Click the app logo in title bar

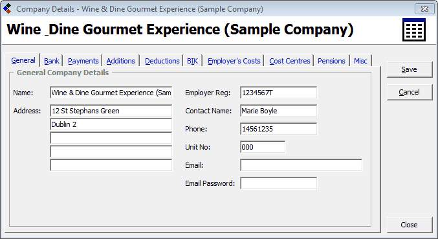(x=7, y=8)
